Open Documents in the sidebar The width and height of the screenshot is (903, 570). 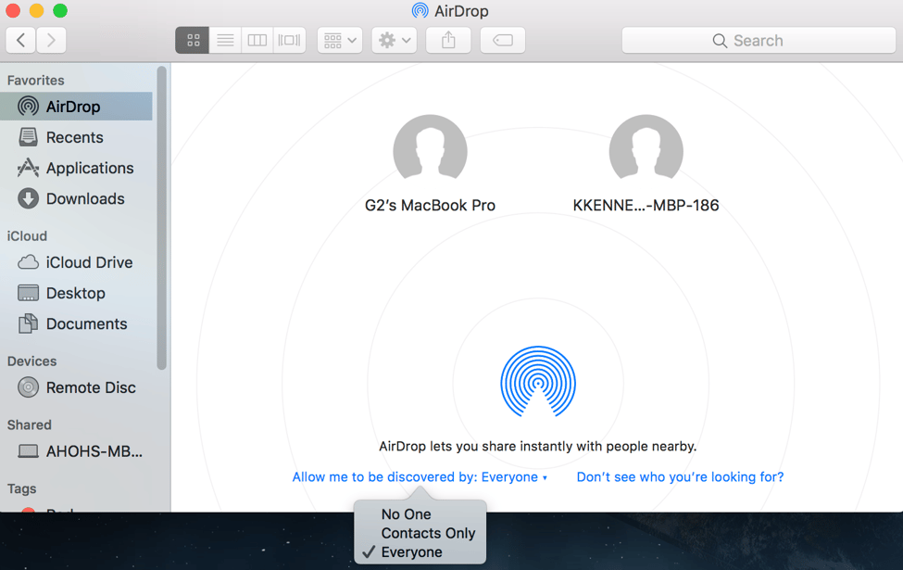76,323
